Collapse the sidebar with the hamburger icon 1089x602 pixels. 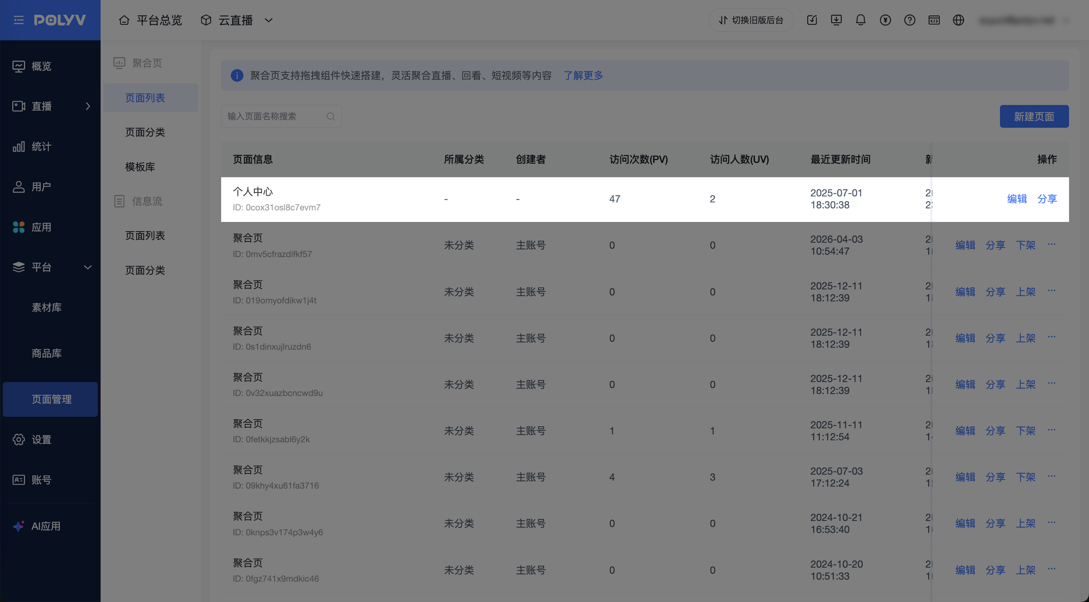[19, 20]
